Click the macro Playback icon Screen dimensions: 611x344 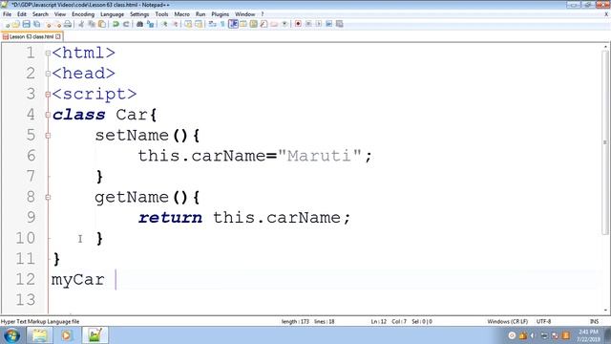tap(319, 24)
